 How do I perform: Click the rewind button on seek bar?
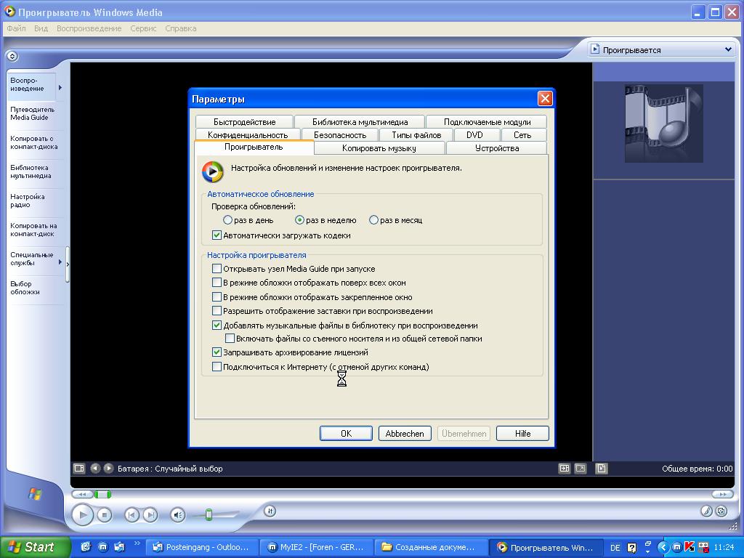[82, 494]
